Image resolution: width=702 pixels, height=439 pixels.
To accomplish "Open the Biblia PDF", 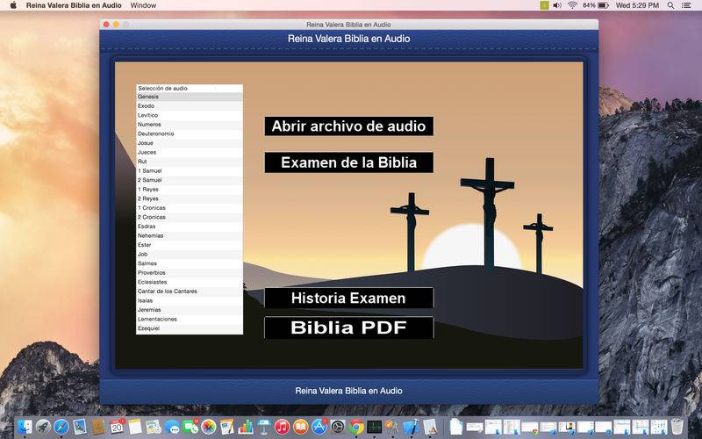I will tap(348, 327).
